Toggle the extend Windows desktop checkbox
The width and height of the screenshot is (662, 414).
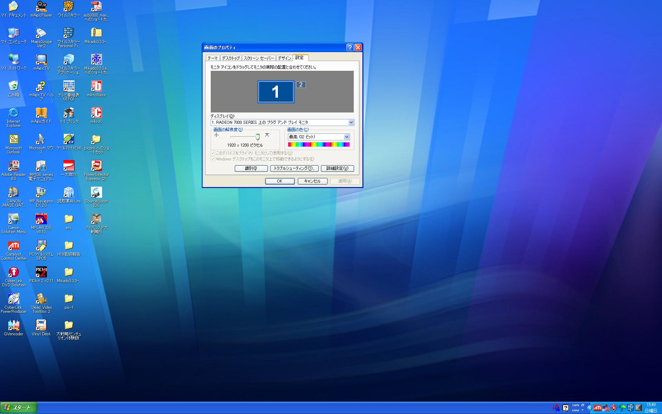pyautogui.click(x=213, y=159)
